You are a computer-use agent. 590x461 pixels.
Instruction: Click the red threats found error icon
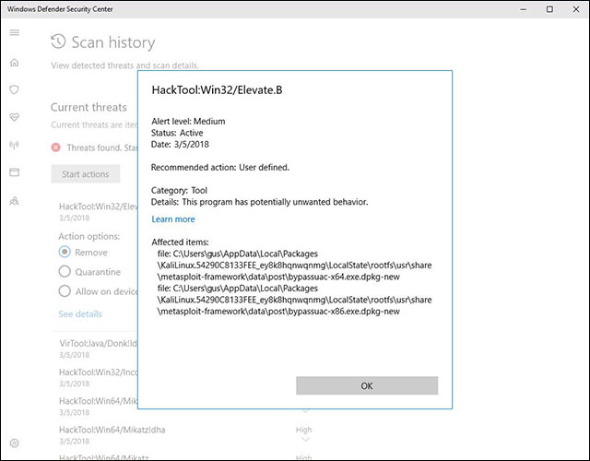coord(55,148)
